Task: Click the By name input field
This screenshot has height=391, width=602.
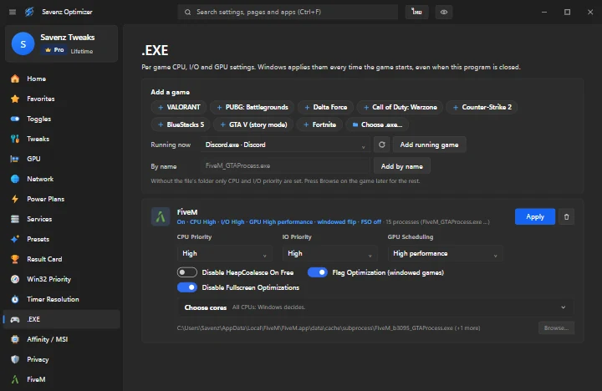Action: click(285, 165)
